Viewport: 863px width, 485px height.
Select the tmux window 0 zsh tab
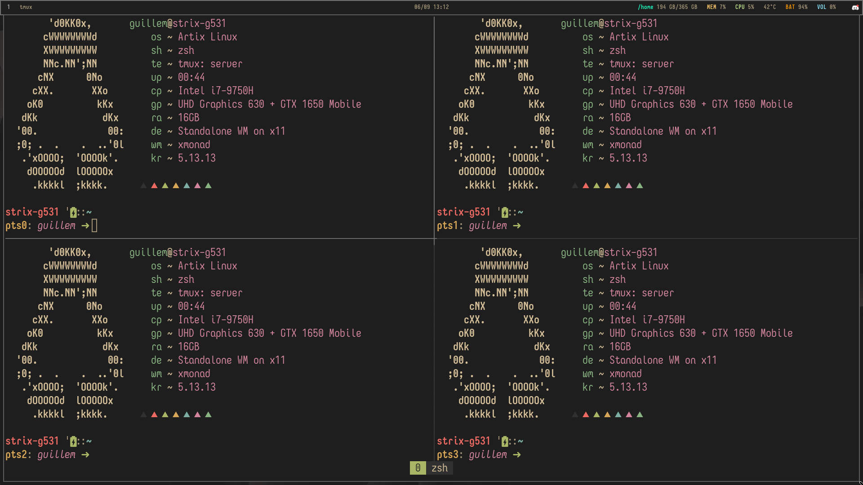[x=431, y=468]
